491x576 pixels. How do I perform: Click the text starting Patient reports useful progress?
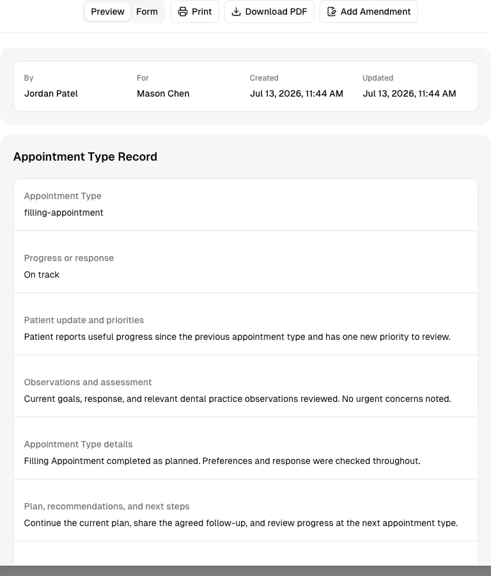(237, 337)
